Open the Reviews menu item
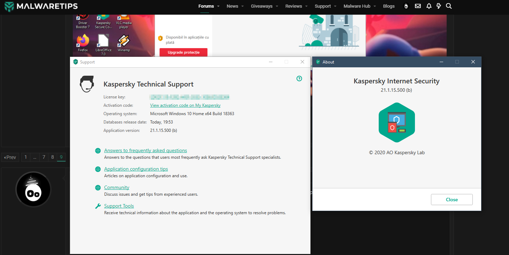 [294, 6]
